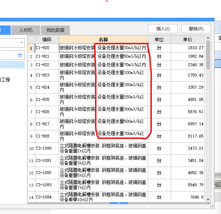The height and width of the screenshot is (214, 221).
Task: Select code cell C1-927
Action: [x=47, y=124]
